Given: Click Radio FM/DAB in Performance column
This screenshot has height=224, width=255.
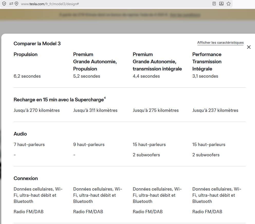Looking at the screenshot, I should coord(207,212).
